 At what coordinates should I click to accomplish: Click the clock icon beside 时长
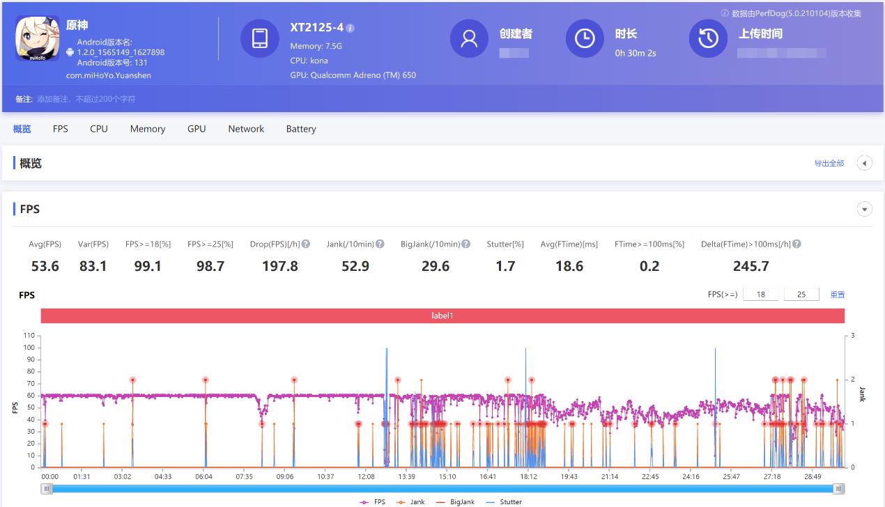tap(585, 39)
